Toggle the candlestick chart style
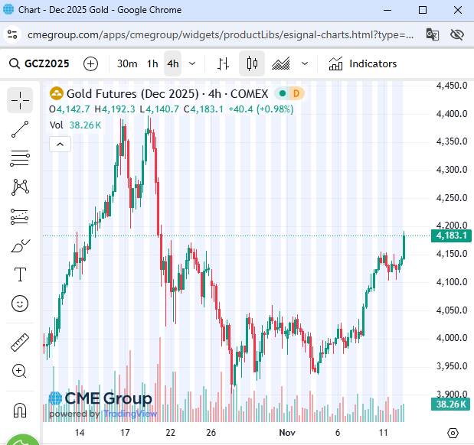 [253, 63]
